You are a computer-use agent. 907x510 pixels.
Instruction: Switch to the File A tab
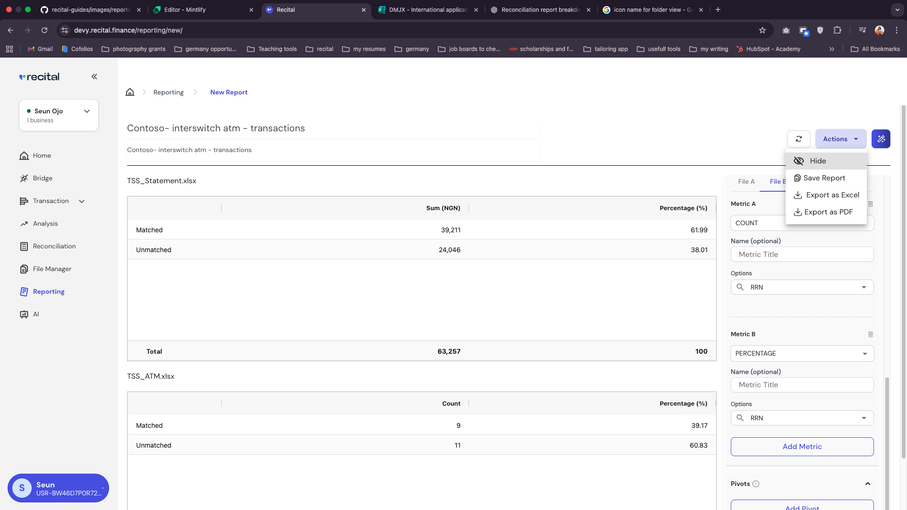[x=746, y=181]
